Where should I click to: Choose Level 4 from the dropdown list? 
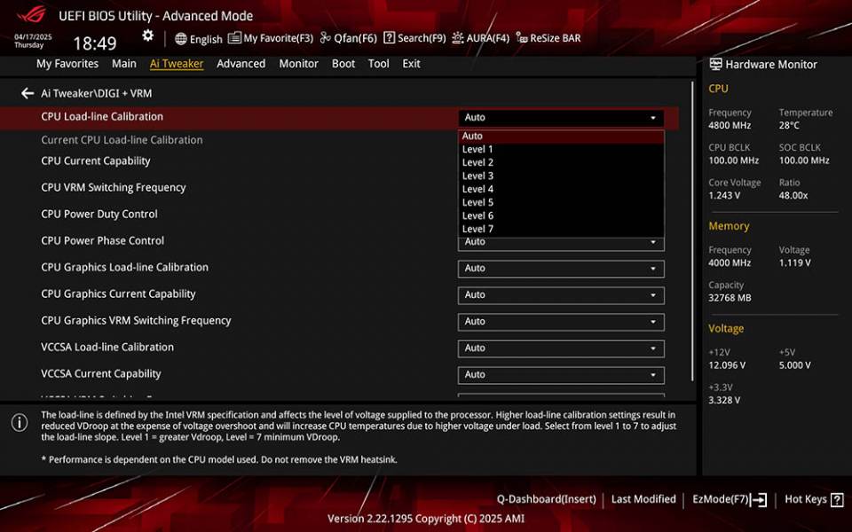tap(561, 189)
